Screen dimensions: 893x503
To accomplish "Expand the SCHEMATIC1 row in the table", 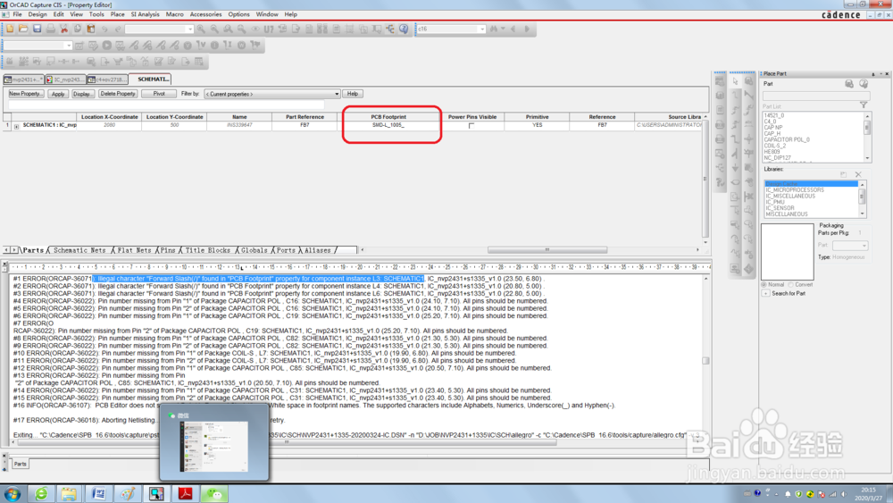I will pyautogui.click(x=16, y=127).
